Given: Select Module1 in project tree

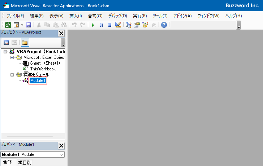Looking at the screenshot, I should tap(38, 80).
